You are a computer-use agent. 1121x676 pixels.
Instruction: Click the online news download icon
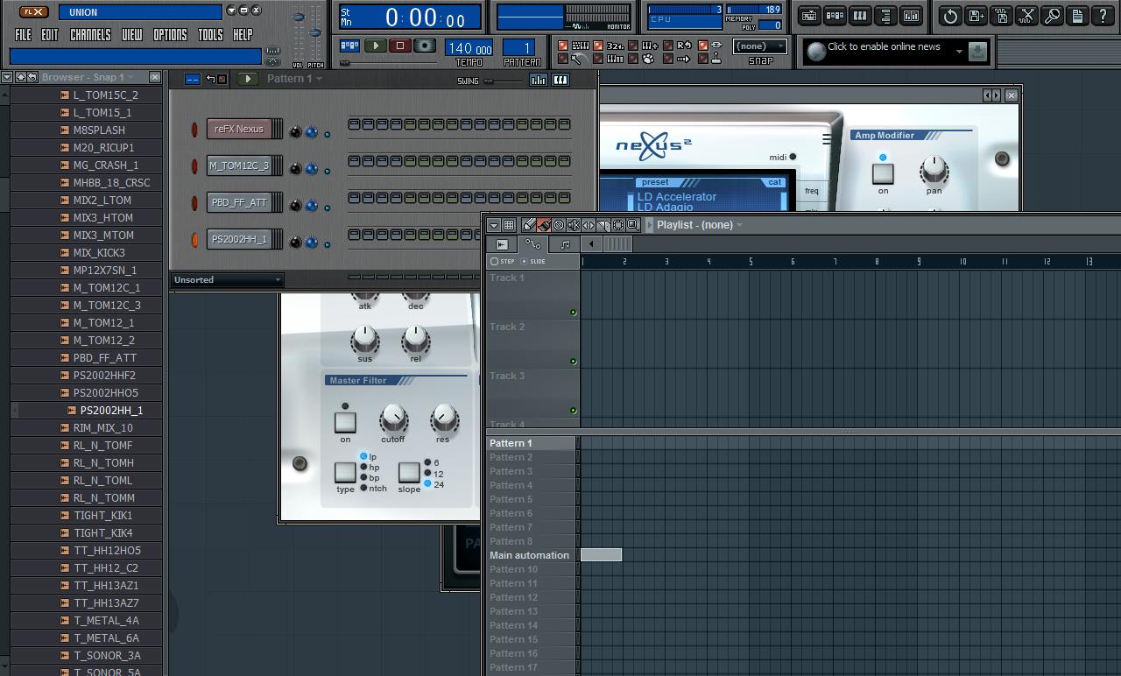977,52
